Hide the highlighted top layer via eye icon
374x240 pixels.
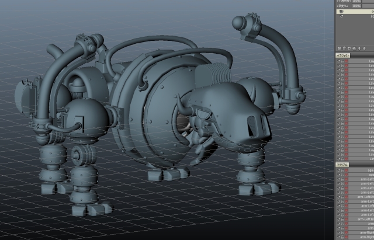[341, 11]
